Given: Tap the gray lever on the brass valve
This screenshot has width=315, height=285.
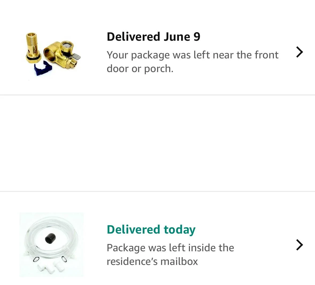Looking at the screenshot, I should pos(76,57).
